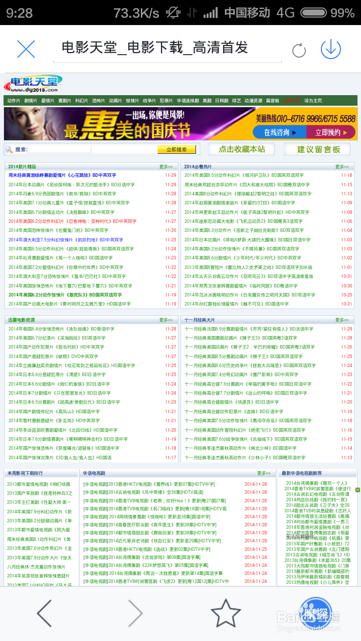Screen dimensions: 361x641
Task: Select 设为主页 in navigation bar
Action: (x=313, y=101)
